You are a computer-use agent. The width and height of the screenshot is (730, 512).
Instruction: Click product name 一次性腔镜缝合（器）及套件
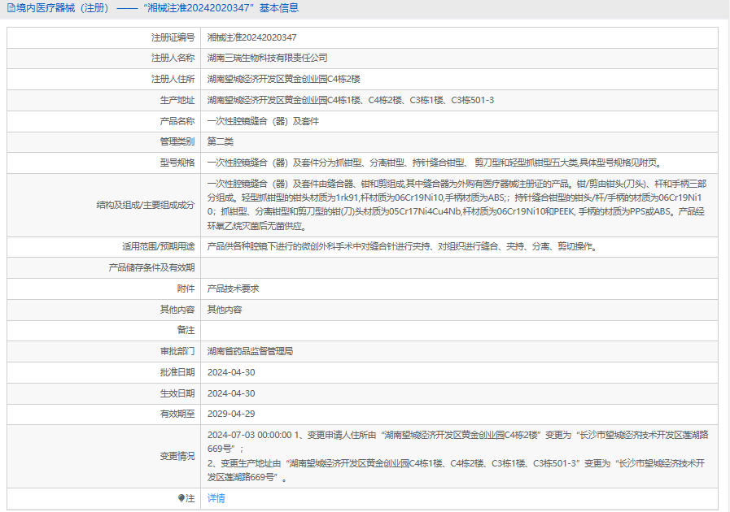tap(263, 121)
